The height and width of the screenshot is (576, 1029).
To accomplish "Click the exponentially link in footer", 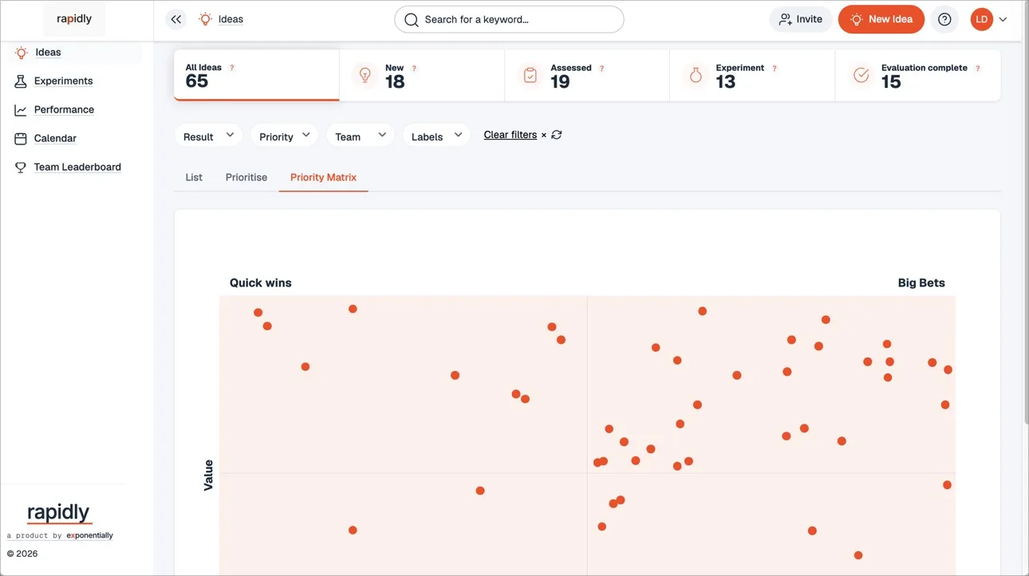I will tap(89, 535).
